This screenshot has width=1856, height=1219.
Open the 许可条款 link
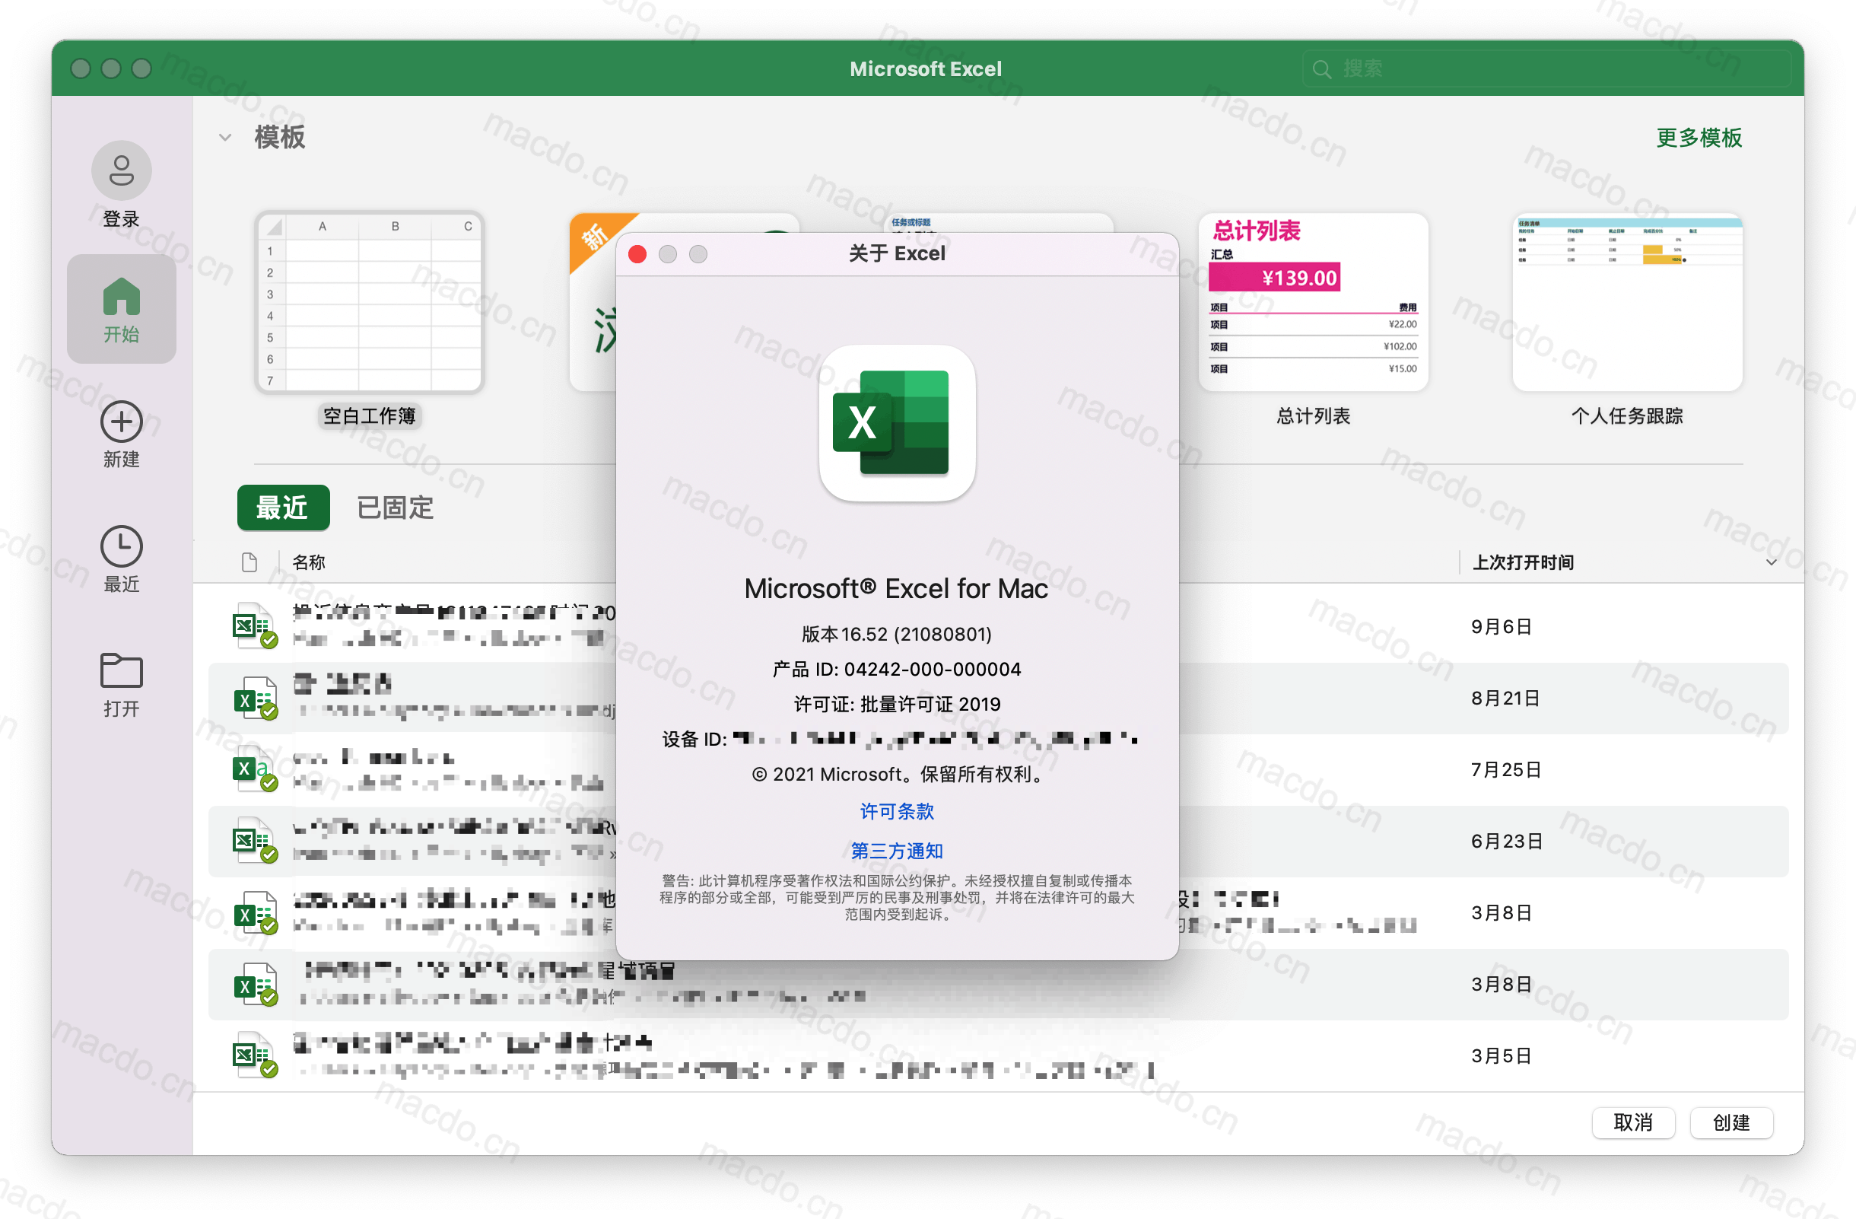897,811
